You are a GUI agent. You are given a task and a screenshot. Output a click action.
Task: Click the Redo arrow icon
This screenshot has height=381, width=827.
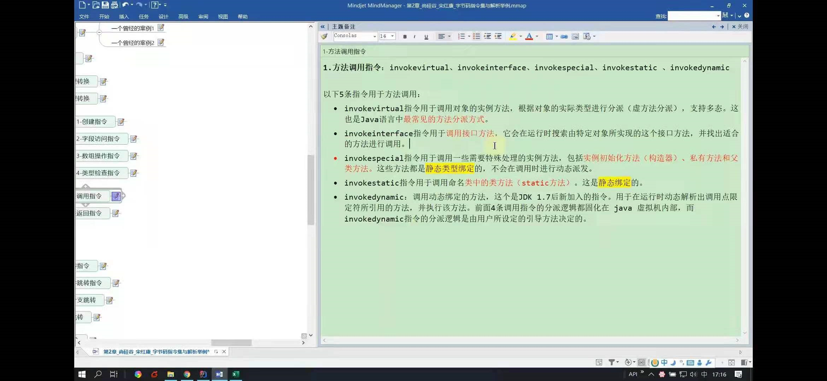point(139,5)
